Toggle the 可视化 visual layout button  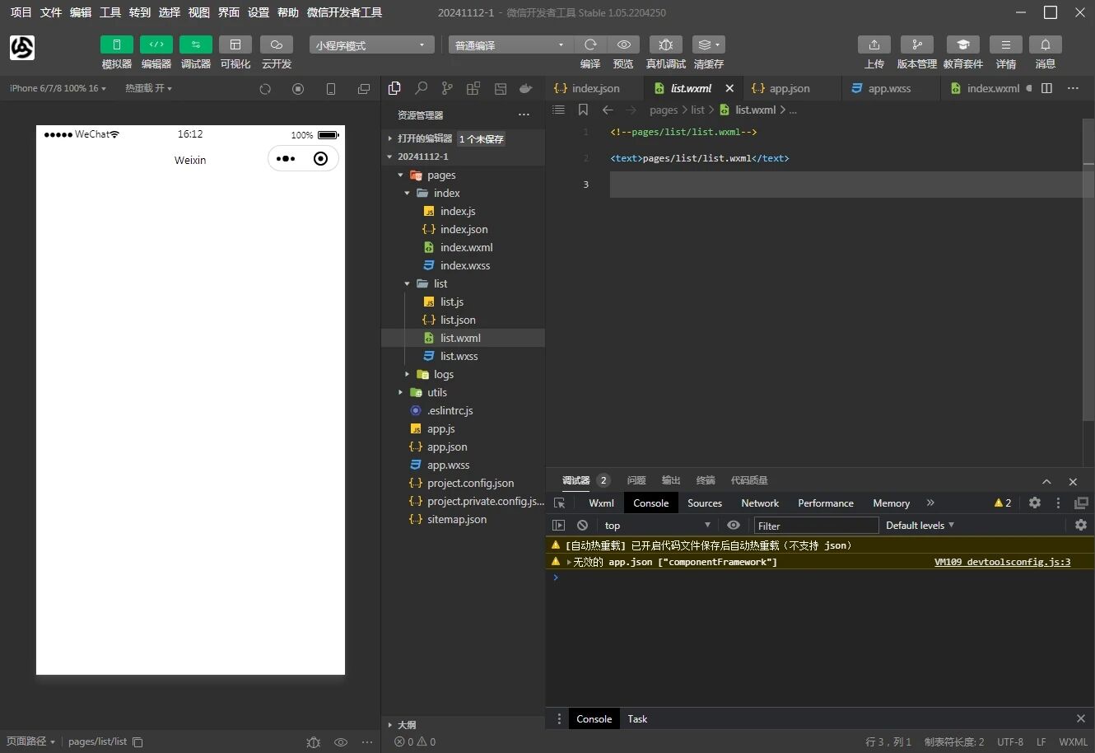[235, 44]
